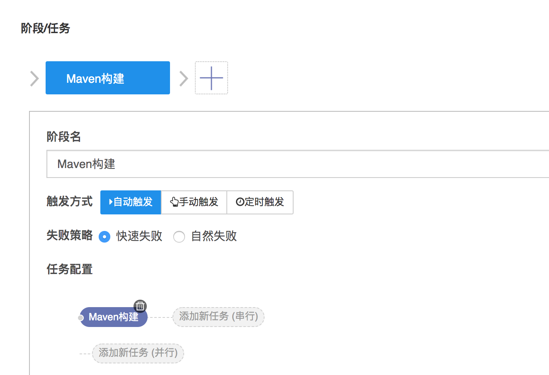The width and height of the screenshot is (549, 375).
Task: Click the 阶段/任务 heading text
Action: (x=46, y=28)
